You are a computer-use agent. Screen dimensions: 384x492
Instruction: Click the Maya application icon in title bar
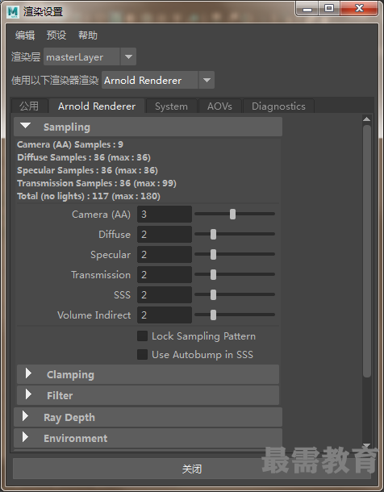[13, 11]
